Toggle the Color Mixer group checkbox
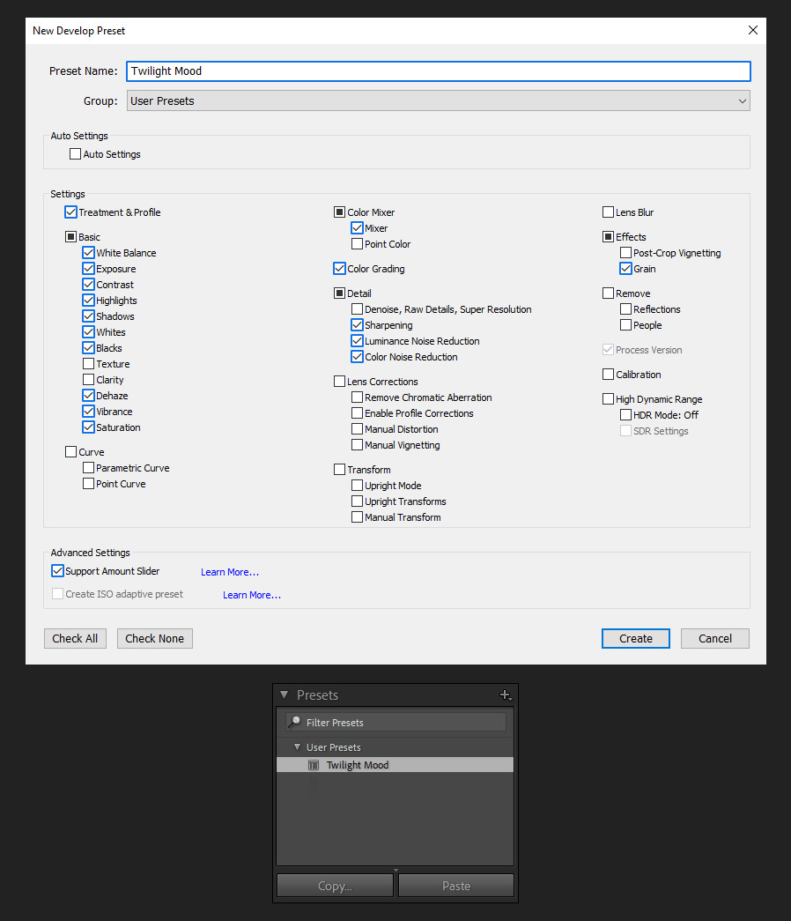 coord(339,212)
